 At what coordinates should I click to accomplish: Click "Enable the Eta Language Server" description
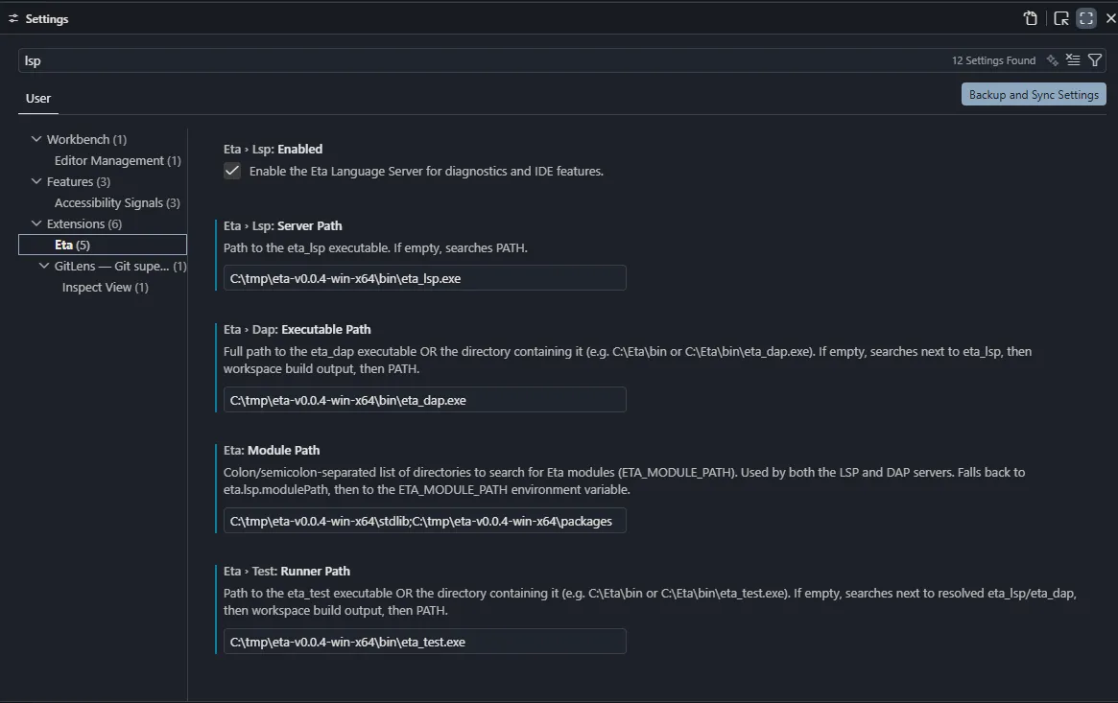coord(426,171)
